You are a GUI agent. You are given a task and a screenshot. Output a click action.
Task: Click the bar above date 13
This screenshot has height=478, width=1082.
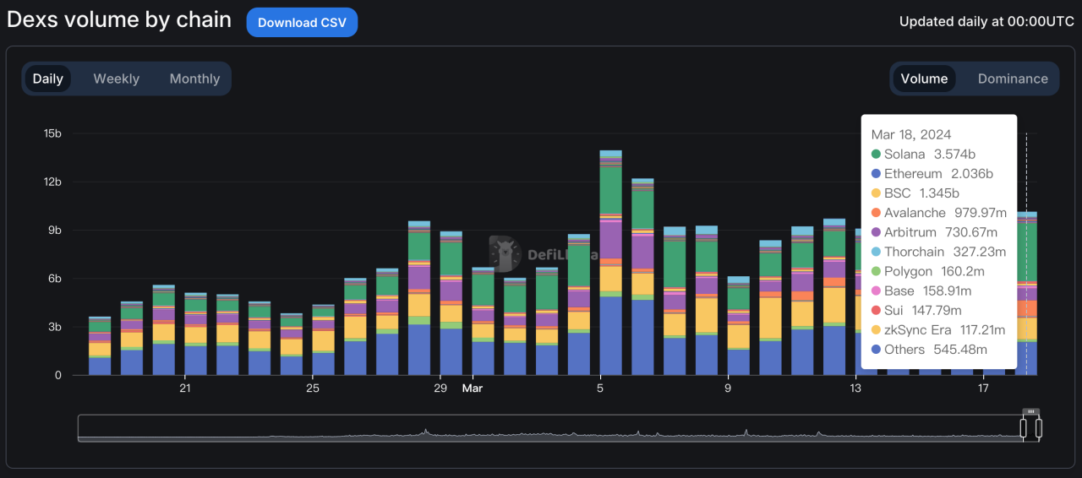(x=858, y=301)
